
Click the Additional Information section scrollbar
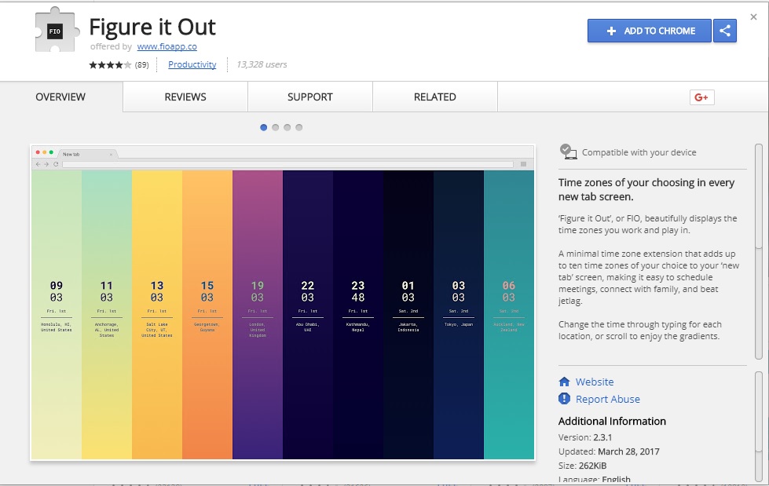759,426
